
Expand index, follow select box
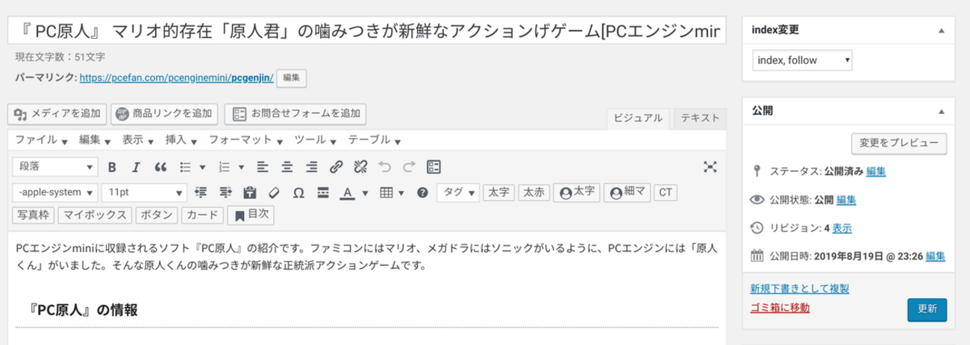(x=802, y=60)
